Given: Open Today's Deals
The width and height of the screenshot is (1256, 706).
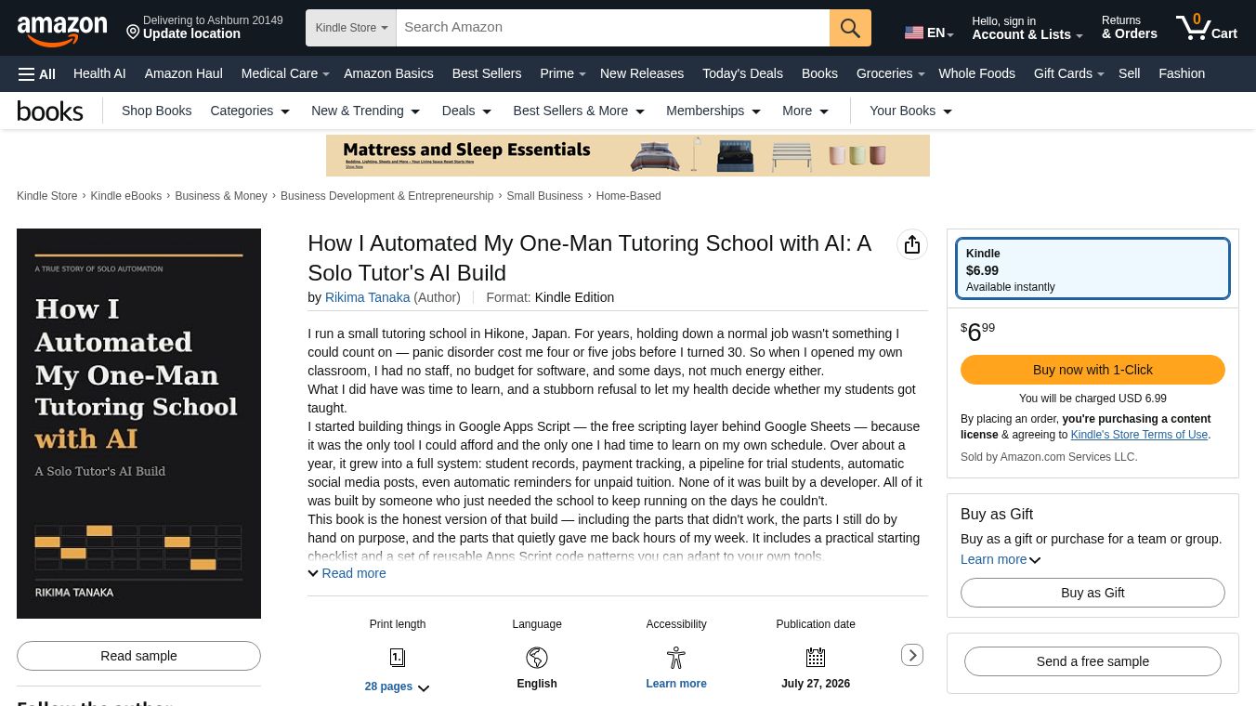Looking at the screenshot, I should click(x=742, y=73).
